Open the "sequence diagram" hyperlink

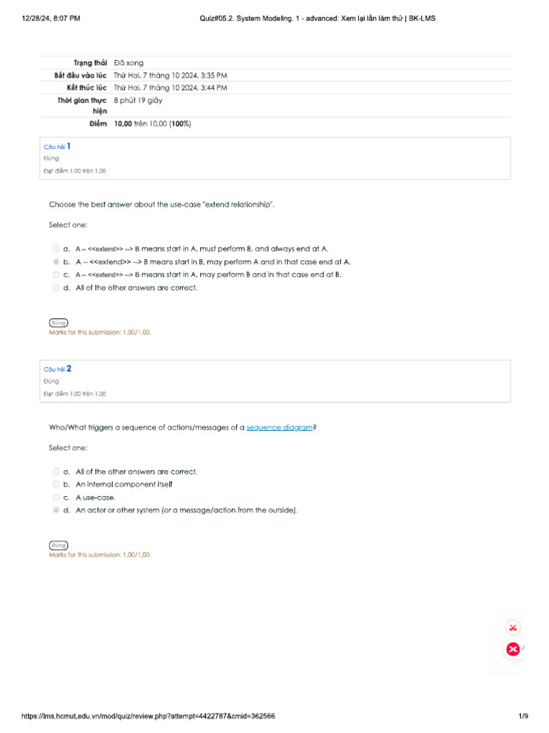pos(280,427)
